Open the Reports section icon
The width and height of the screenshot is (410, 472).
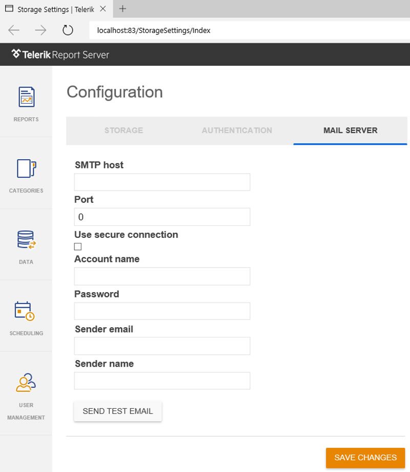click(27, 97)
